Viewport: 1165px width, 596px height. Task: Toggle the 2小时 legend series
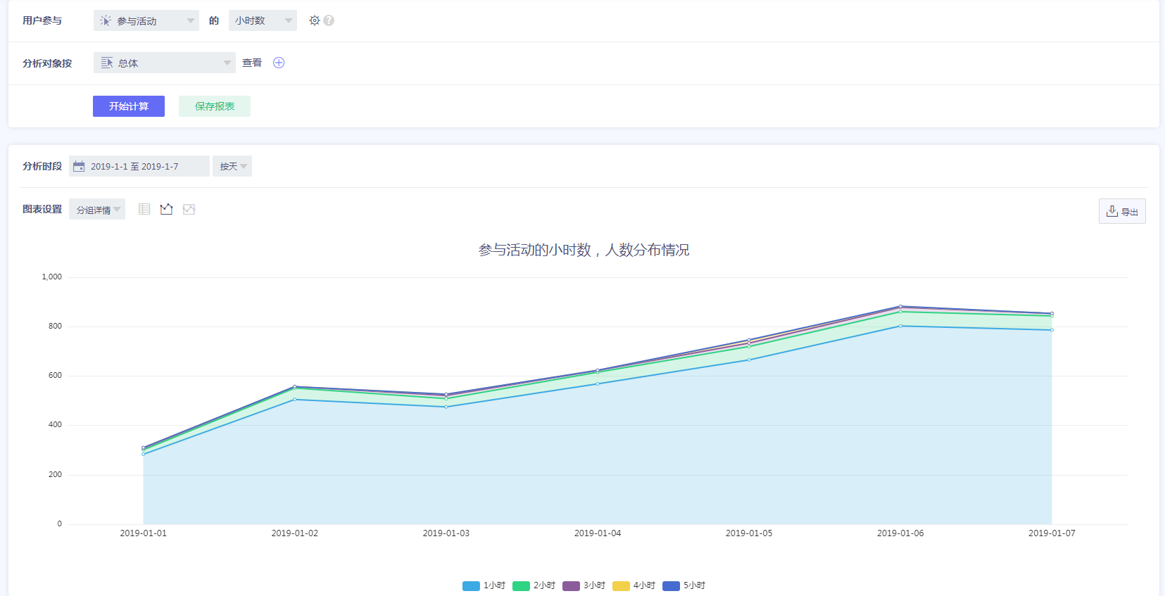point(534,585)
